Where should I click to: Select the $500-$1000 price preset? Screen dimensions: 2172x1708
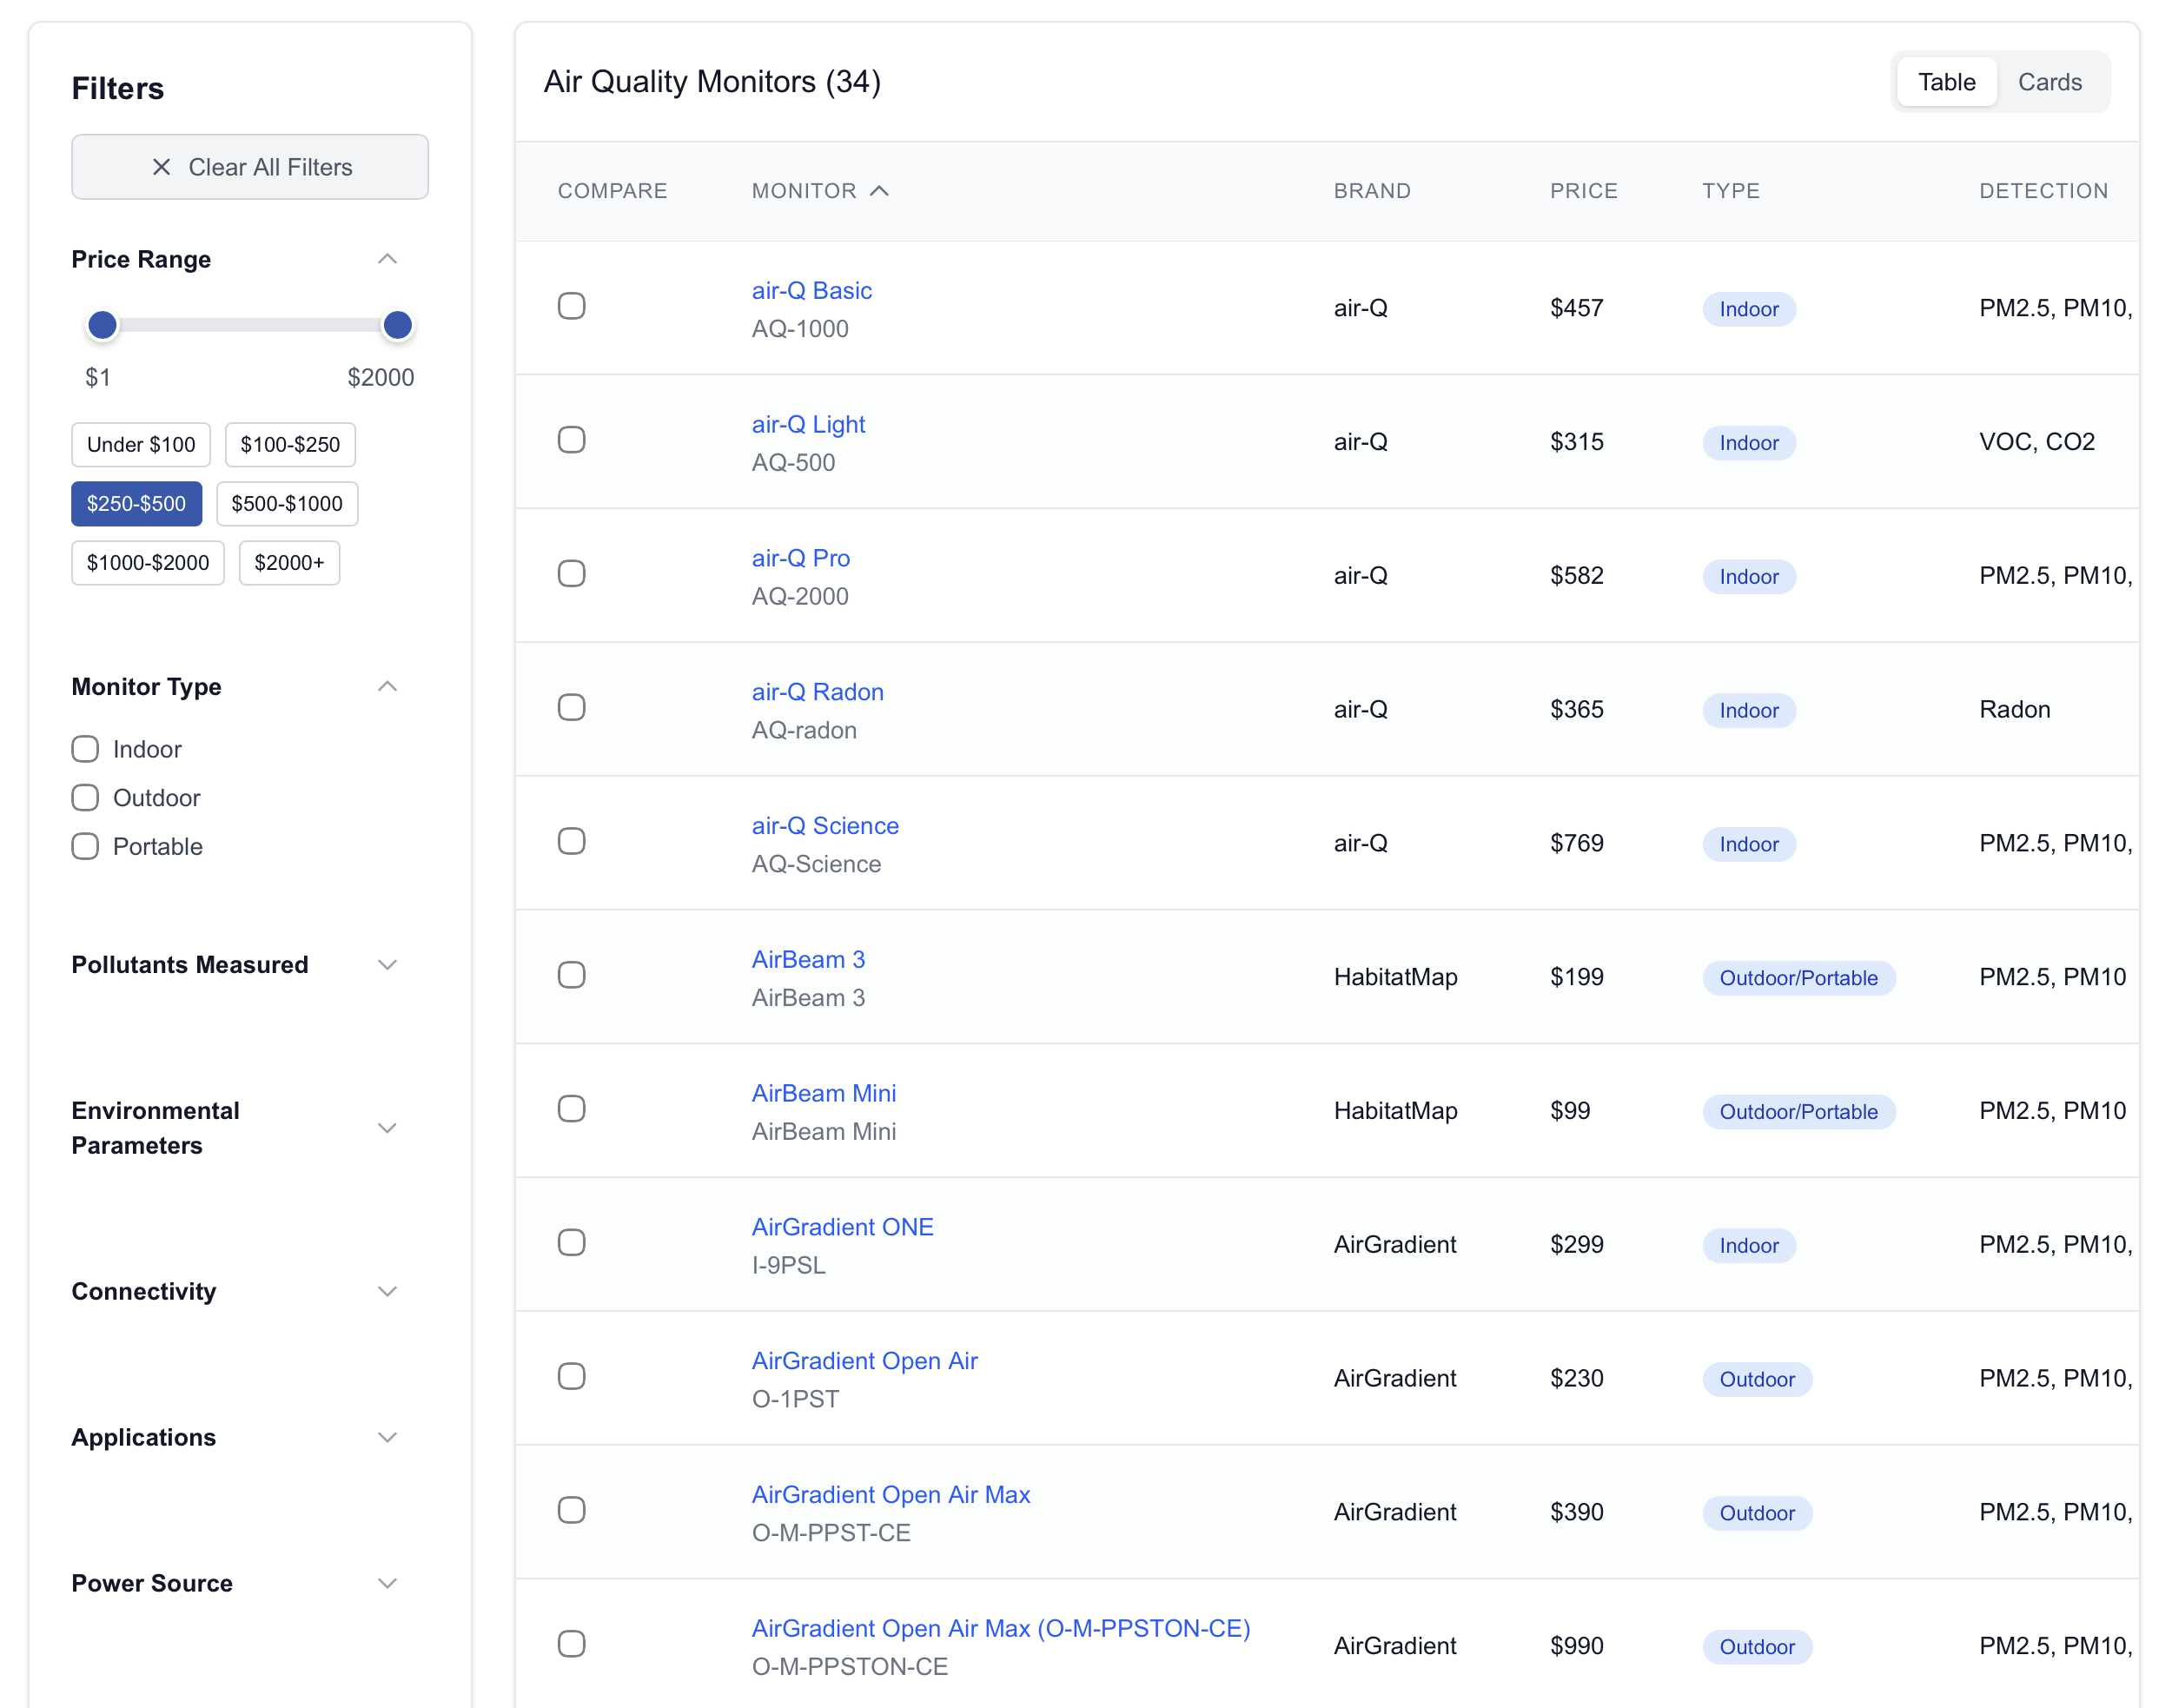[286, 504]
